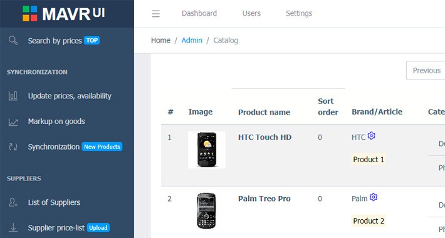Click the Previous pagination button
The image size is (445, 238).
426,70
